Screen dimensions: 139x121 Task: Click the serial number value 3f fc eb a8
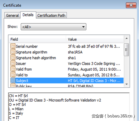(94, 46)
